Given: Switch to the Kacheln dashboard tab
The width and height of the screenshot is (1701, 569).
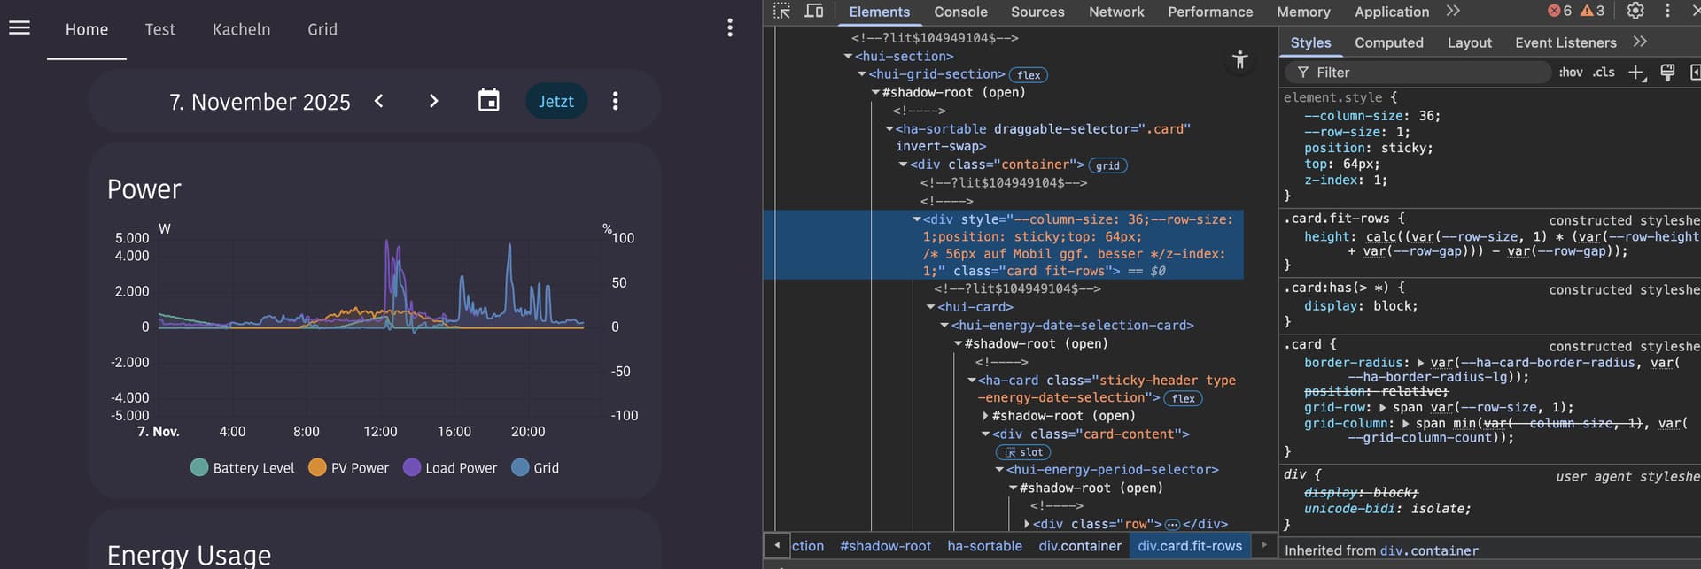Looking at the screenshot, I should (241, 29).
